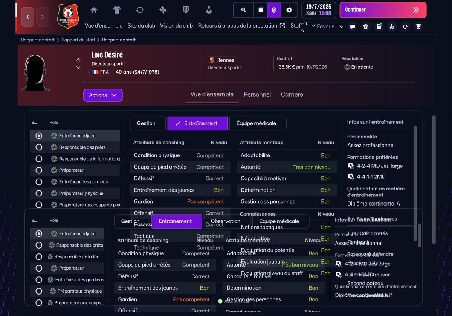Open the squad shirt icon in top navigation
The width and height of the screenshot is (452, 316).
pyautogui.click(x=117, y=10)
